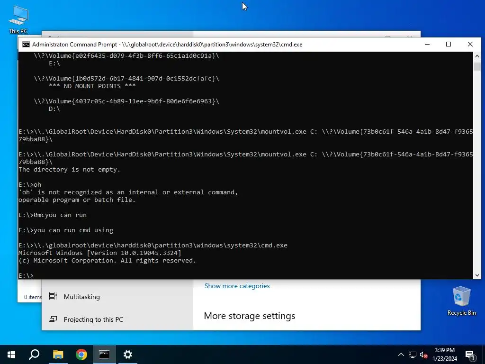
Task: Click 'you can run cmd using' line
Action: (66, 230)
